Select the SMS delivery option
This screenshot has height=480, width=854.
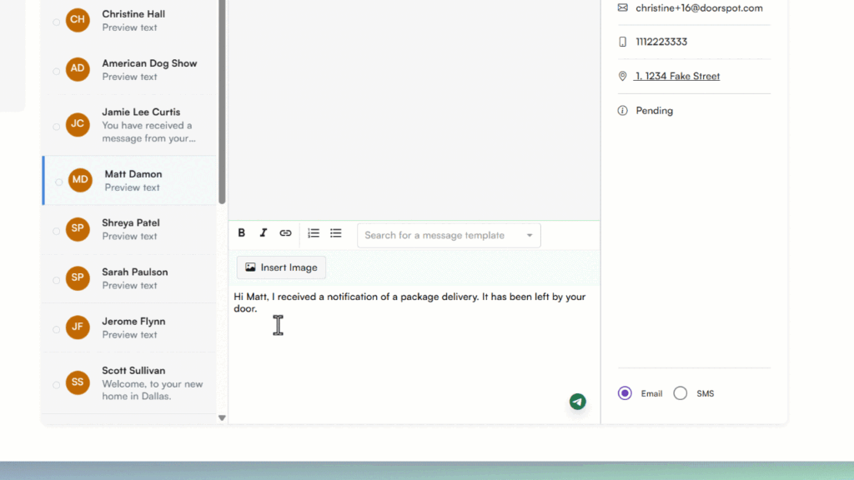pyautogui.click(x=681, y=393)
